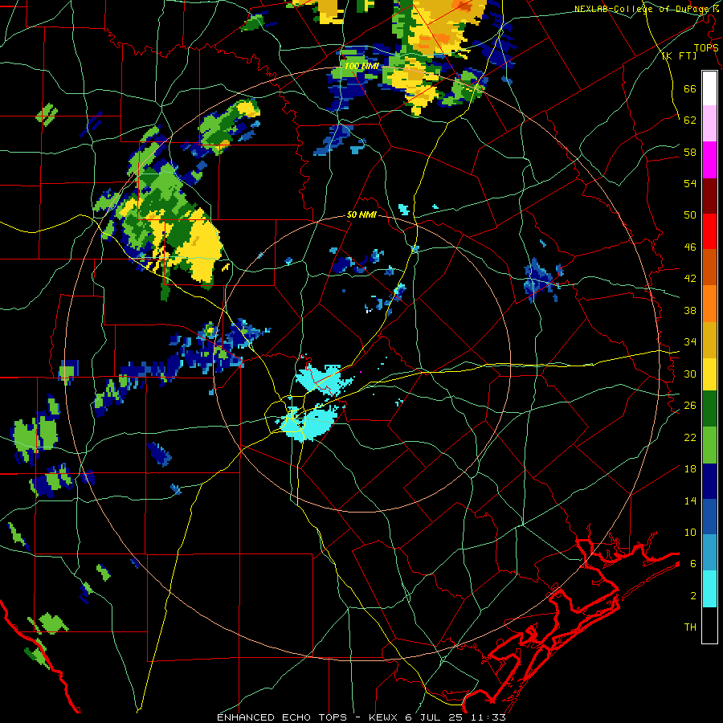Viewport: 723px width, 723px height.
Task: Click the bright yellow legend swatch
Action: pyautogui.click(x=709, y=374)
